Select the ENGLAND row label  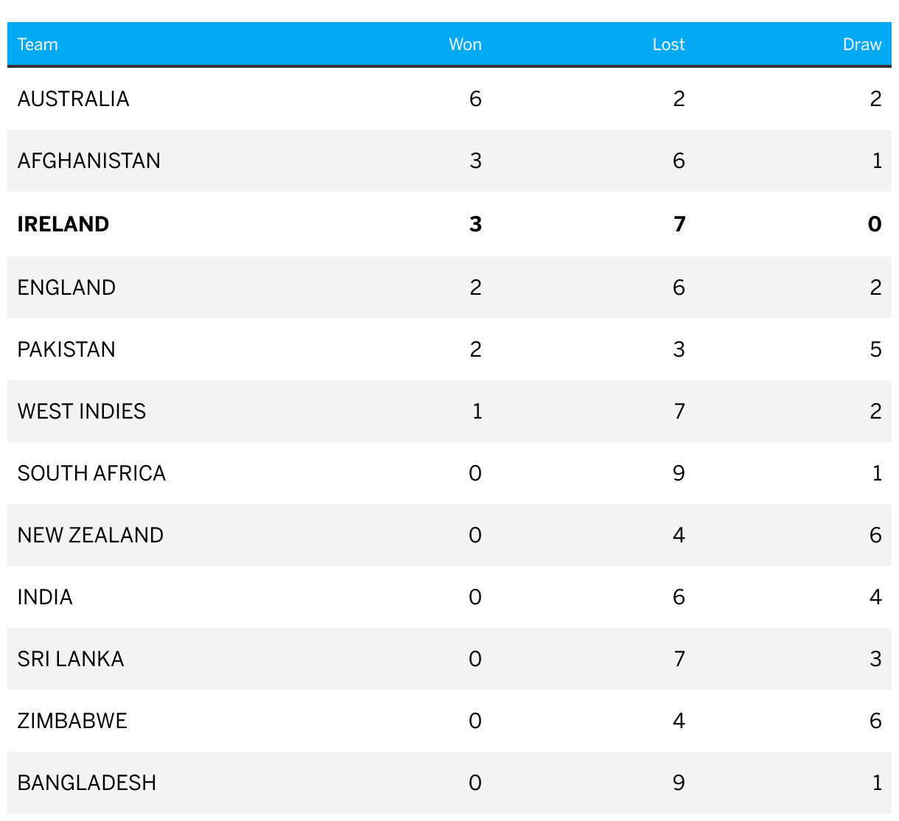[x=66, y=287]
